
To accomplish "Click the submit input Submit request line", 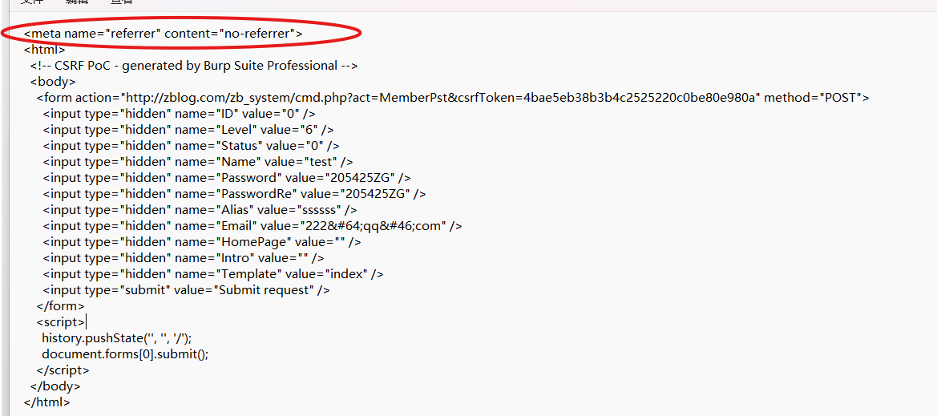I will click(187, 290).
